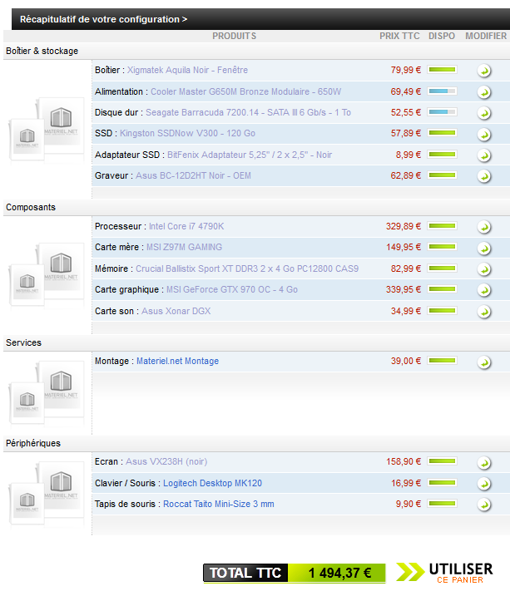Image resolution: width=510 pixels, height=596 pixels.
Task: Click modify icon for Kingston SSDNow V300
Action: [x=484, y=134]
